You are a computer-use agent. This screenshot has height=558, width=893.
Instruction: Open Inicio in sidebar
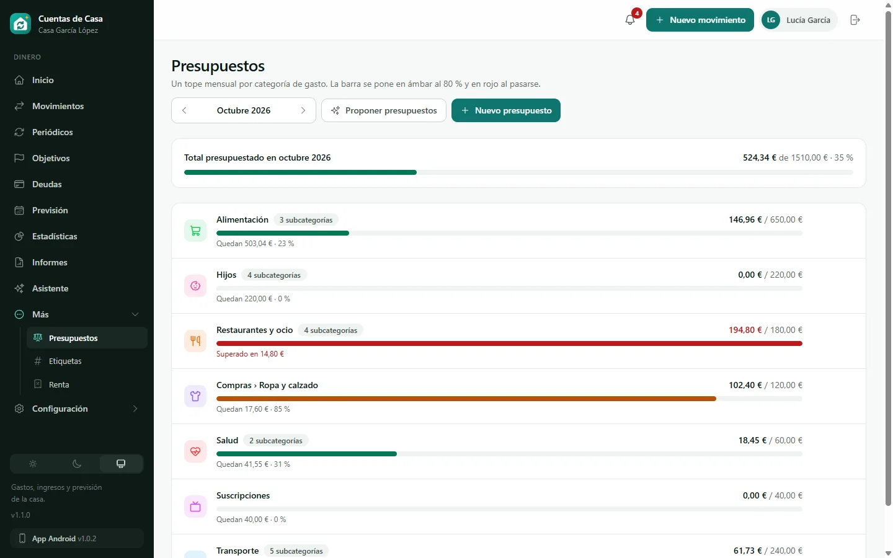[x=77, y=80]
